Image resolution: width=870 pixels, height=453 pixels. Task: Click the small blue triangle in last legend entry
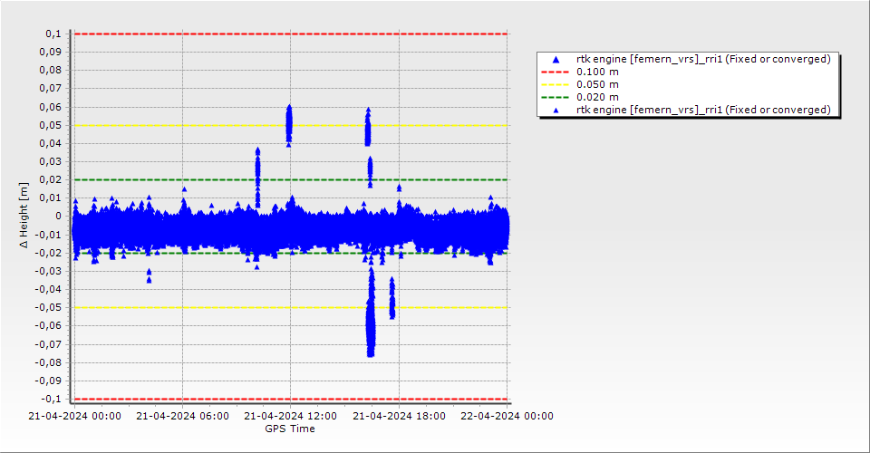(555, 110)
